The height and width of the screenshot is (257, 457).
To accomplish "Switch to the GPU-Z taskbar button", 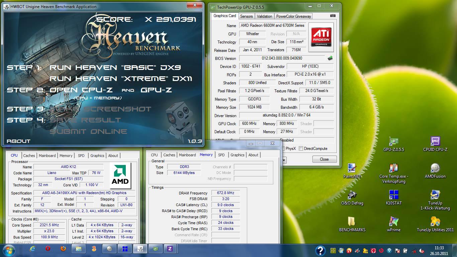I will [x=155, y=249].
